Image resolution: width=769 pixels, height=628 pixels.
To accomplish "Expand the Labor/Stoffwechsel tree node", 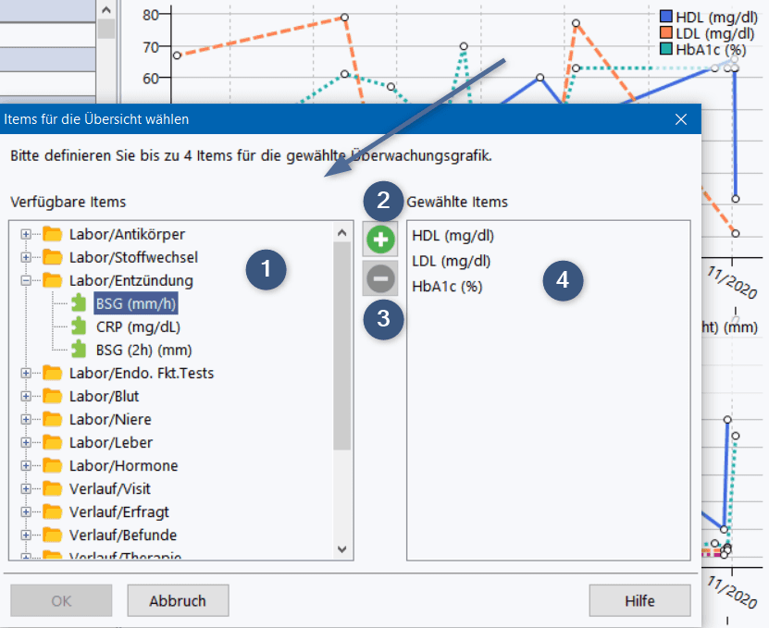I will pyautogui.click(x=26, y=257).
